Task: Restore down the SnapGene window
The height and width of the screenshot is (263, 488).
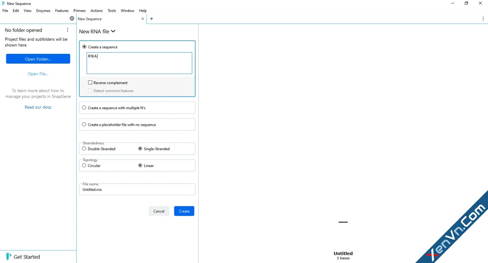Action: pyautogui.click(x=466, y=3)
